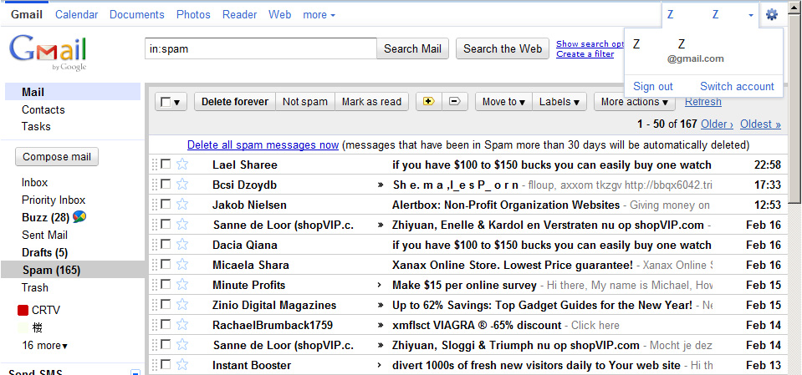Click the double-arrow marker on Zinio Digital Magazines row
The height and width of the screenshot is (375, 802).
point(380,305)
